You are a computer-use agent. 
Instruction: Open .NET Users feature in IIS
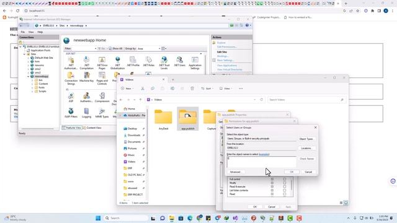pyautogui.click(x=179, y=61)
